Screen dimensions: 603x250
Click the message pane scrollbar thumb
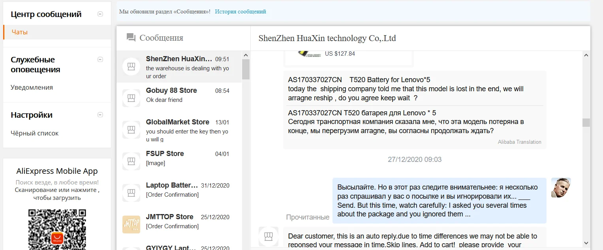click(x=586, y=122)
